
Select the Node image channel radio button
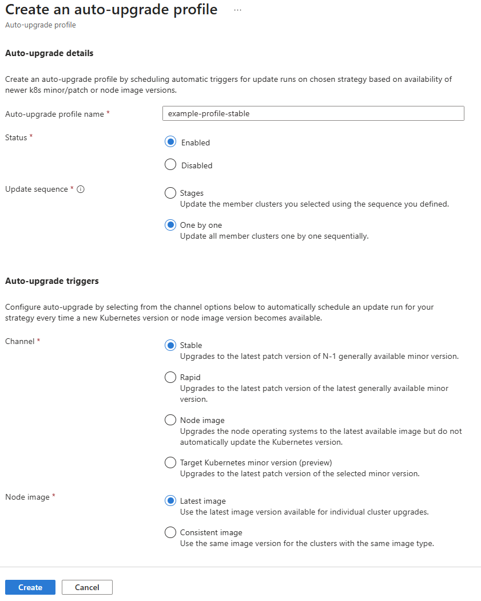(170, 420)
